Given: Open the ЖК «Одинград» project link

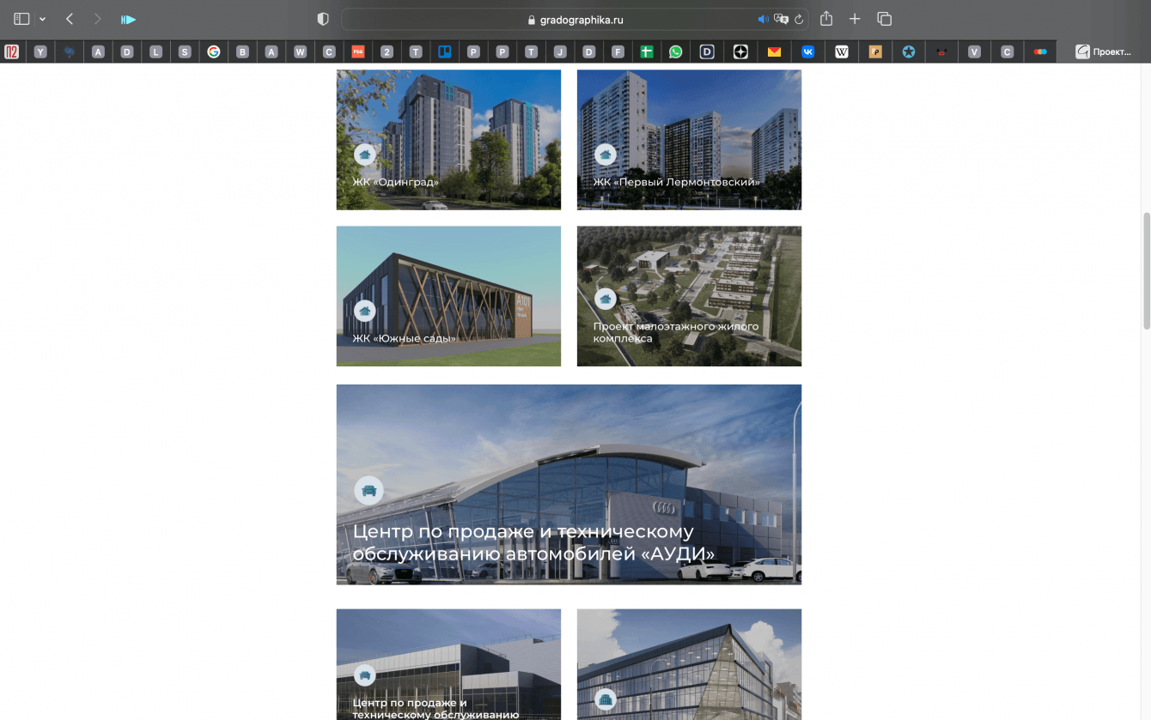Looking at the screenshot, I should point(396,182).
